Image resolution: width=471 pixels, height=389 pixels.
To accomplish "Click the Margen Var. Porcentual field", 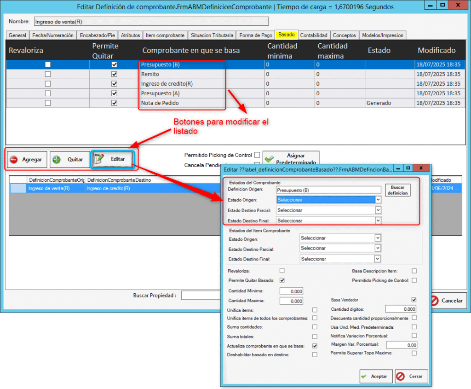I will coord(401,345).
